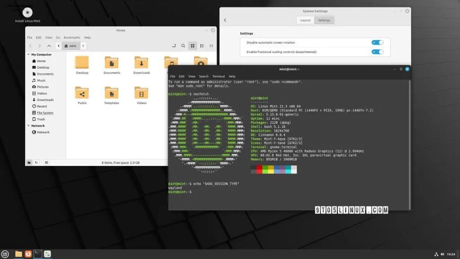This screenshot has width=460, height=259.
Task: Launch Firefox from the taskbar
Action: 28,254
